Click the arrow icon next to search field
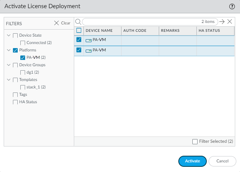This screenshot has height=172, width=240. (x=222, y=22)
